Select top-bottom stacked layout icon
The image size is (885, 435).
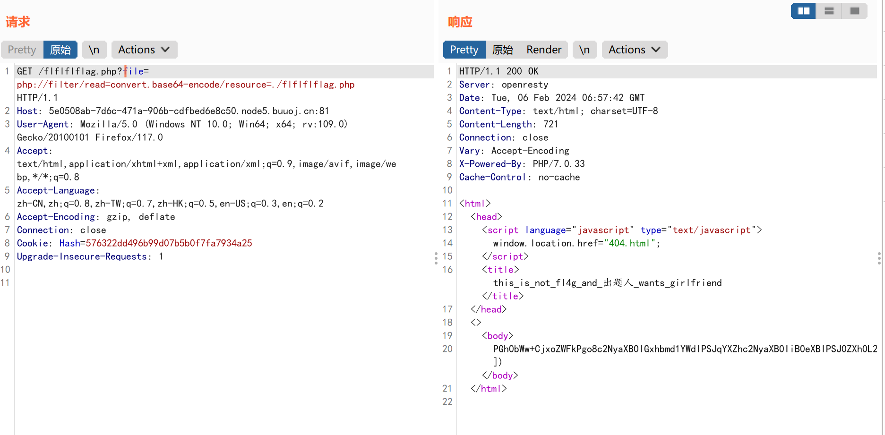pyautogui.click(x=829, y=11)
